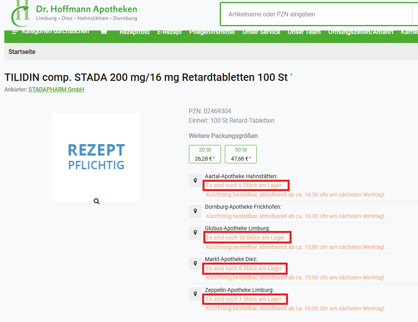The width and height of the screenshot is (418, 322).
Task: Click 'Es sind noch 1 Stück am Lager'
Action: click(x=244, y=299)
